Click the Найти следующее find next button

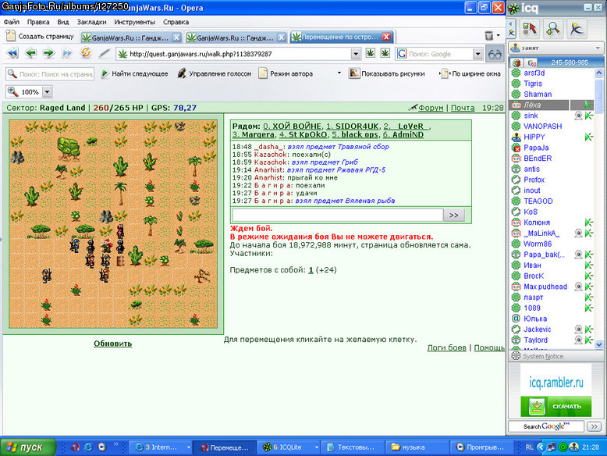tap(135, 73)
